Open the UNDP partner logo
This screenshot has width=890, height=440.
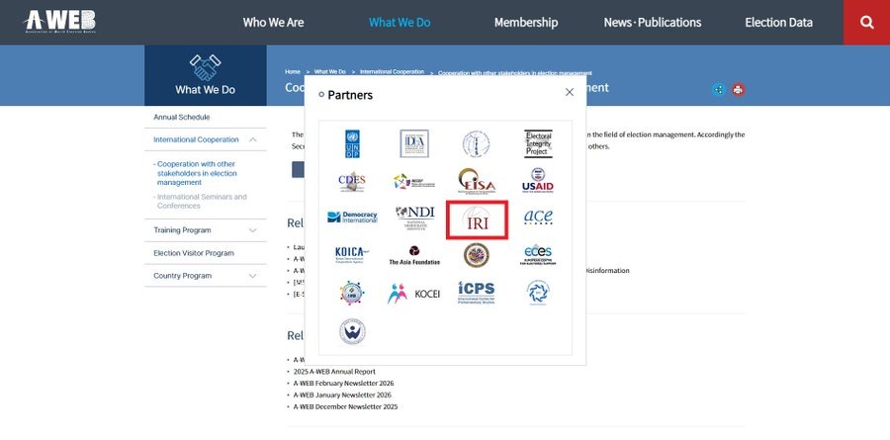point(352,144)
